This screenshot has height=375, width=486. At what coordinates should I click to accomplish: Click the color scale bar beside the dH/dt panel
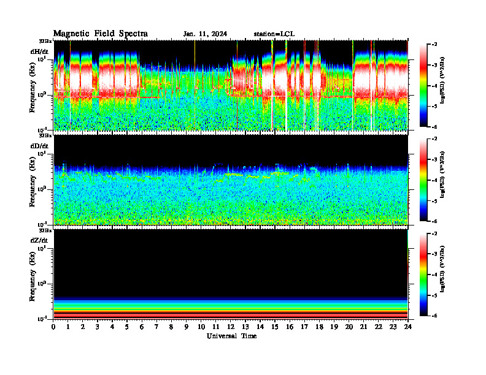point(423,85)
